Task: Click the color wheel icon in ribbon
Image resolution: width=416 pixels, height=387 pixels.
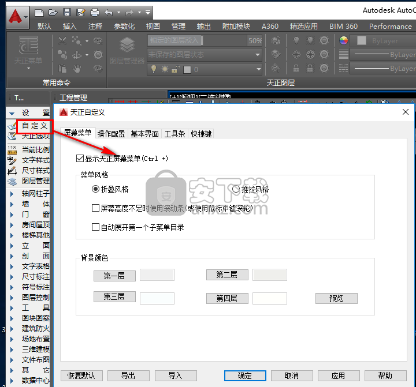Action: [x=344, y=40]
